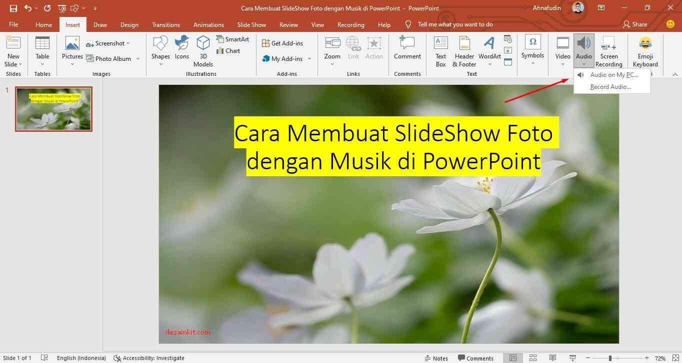The height and width of the screenshot is (363, 682).
Task: Open Get Add-ins store
Action: click(282, 43)
